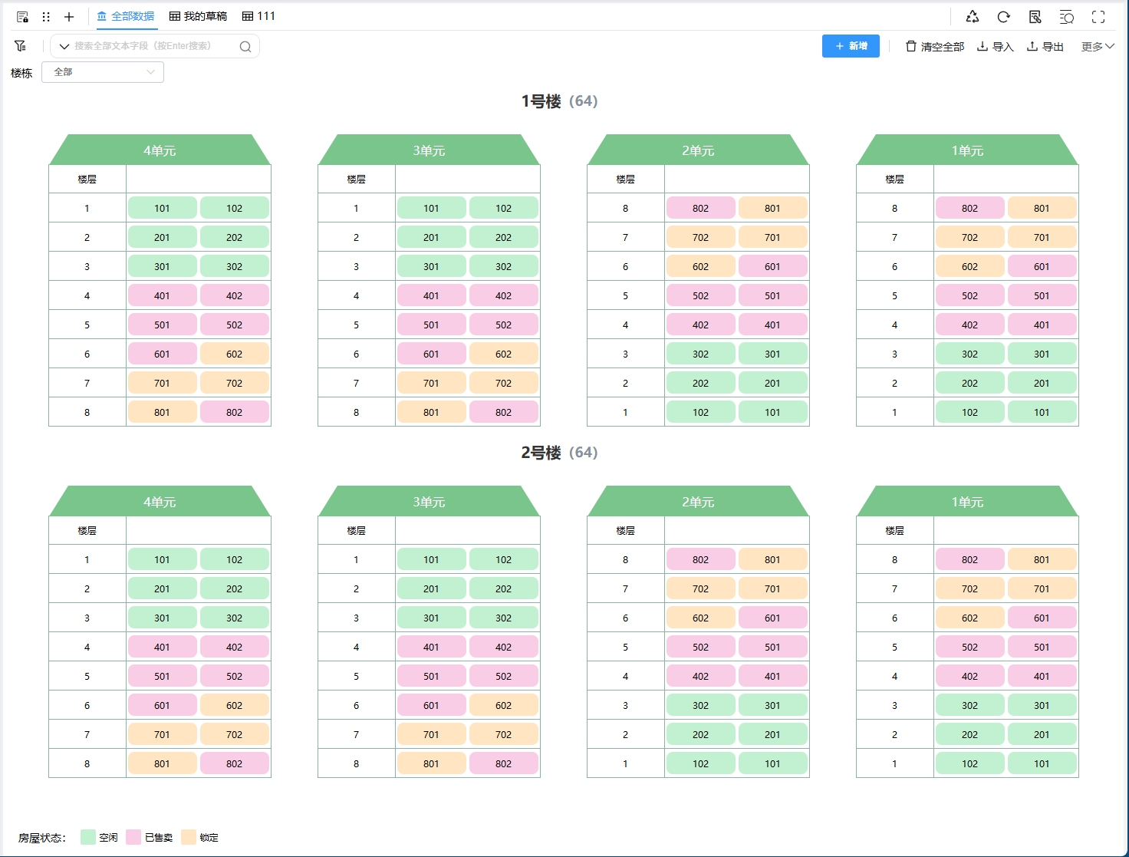This screenshot has width=1129, height=857.
Task: Click the 导出 export link
Action: pos(1045,46)
